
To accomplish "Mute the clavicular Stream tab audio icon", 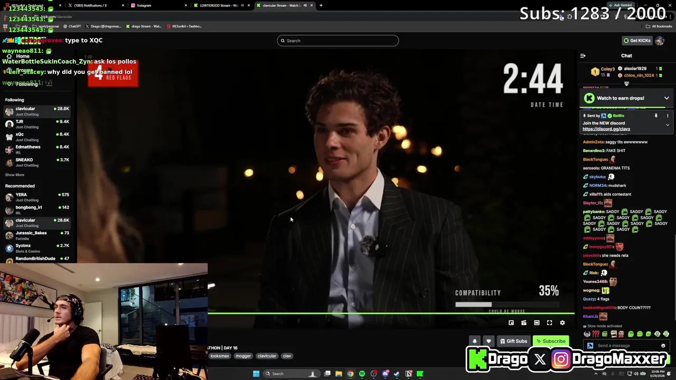I will point(305,5).
